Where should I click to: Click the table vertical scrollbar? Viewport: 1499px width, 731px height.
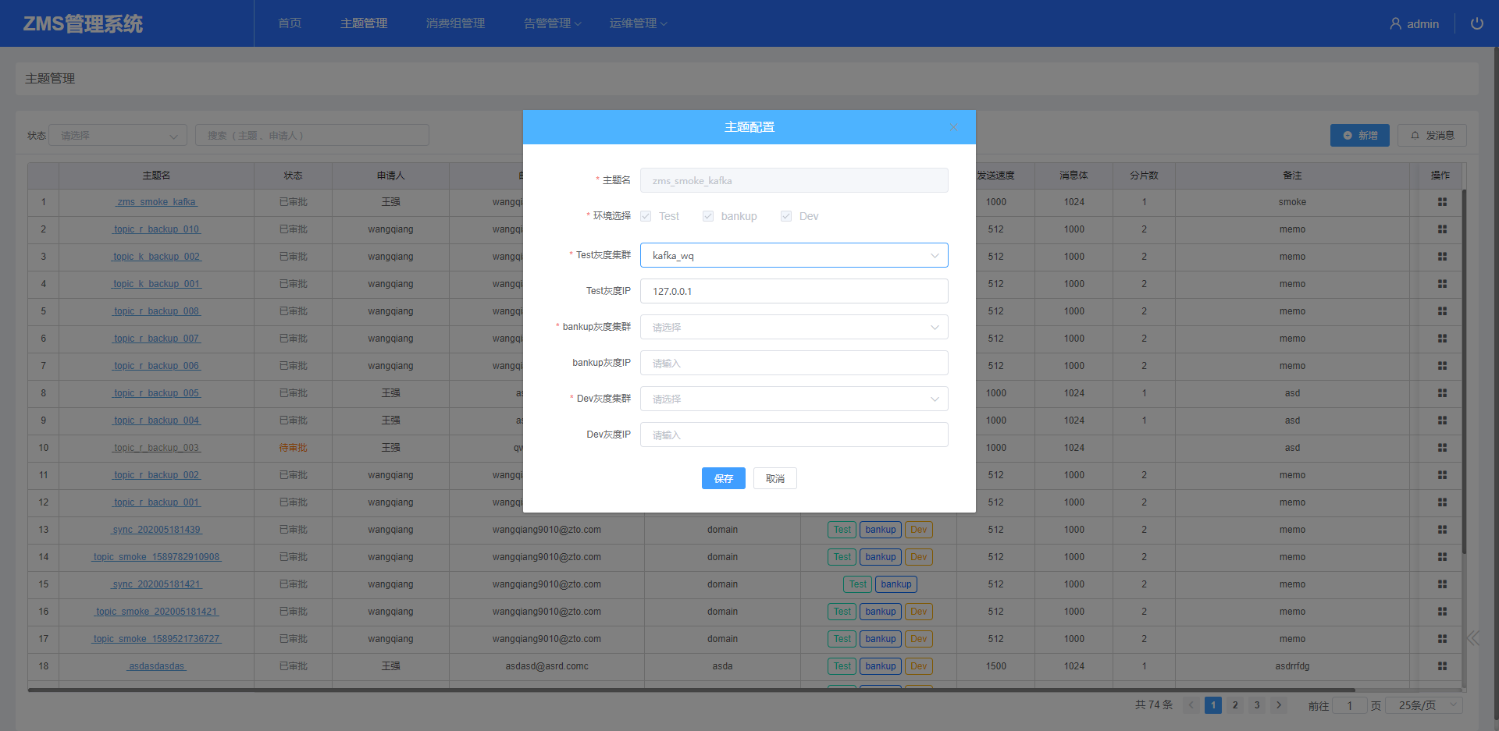coord(1464,371)
